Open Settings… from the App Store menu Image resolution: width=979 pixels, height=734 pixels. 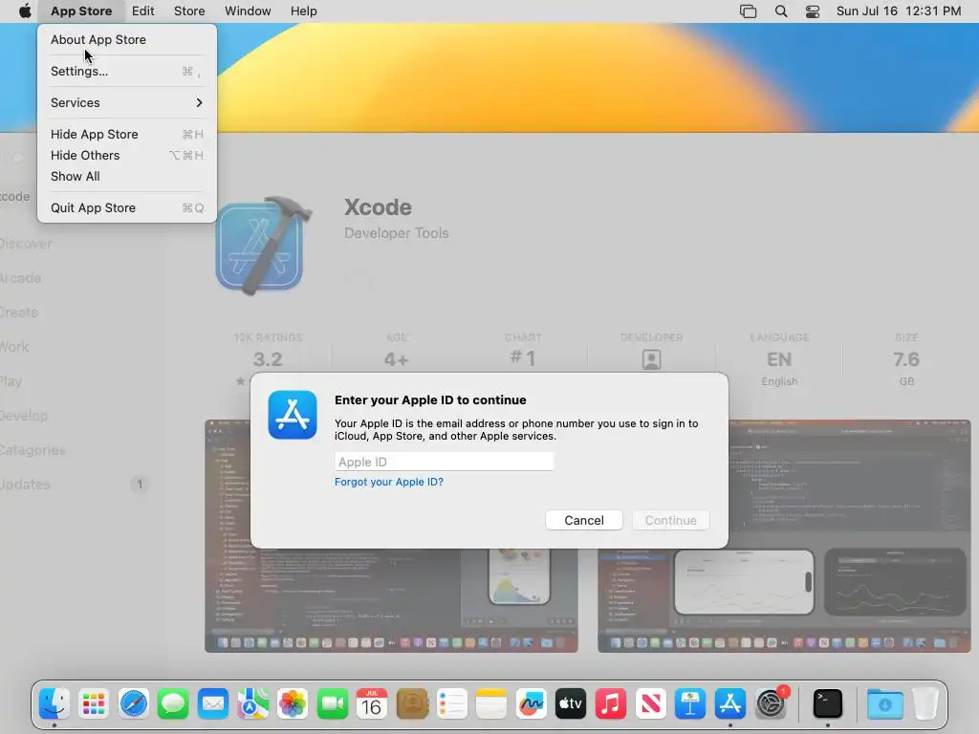[127, 71]
